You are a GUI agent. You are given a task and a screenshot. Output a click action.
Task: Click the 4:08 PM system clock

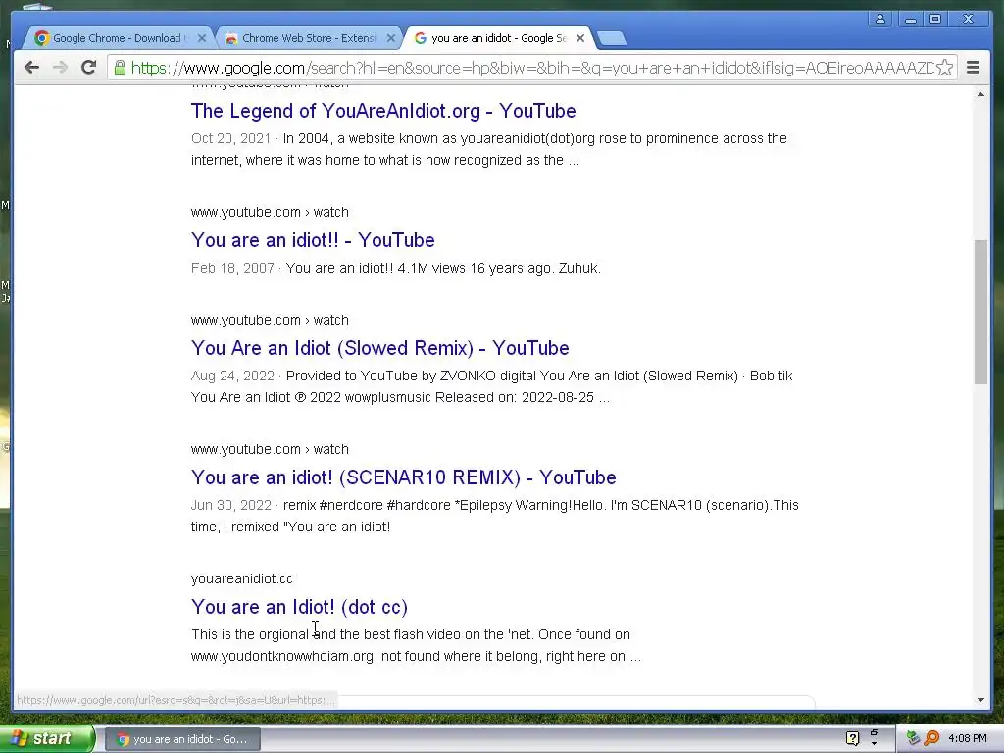pyautogui.click(x=968, y=738)
